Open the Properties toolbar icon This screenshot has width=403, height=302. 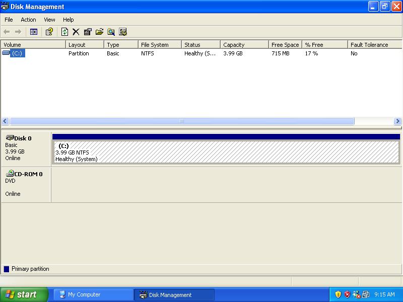pyautogui.click(x=88, y=32)
